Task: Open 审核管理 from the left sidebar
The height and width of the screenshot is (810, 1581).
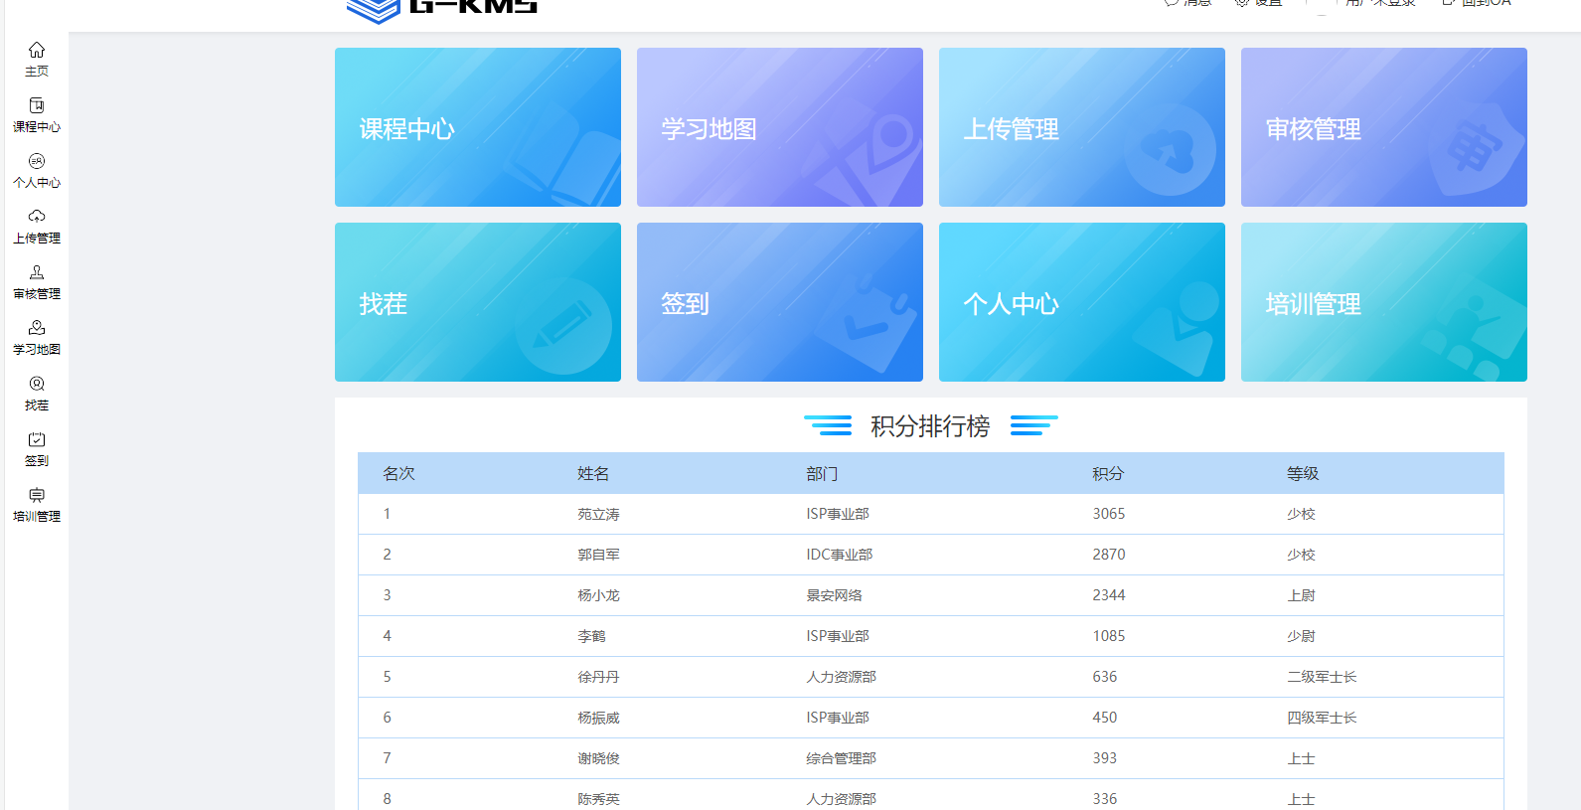Action: click(37, 281)
